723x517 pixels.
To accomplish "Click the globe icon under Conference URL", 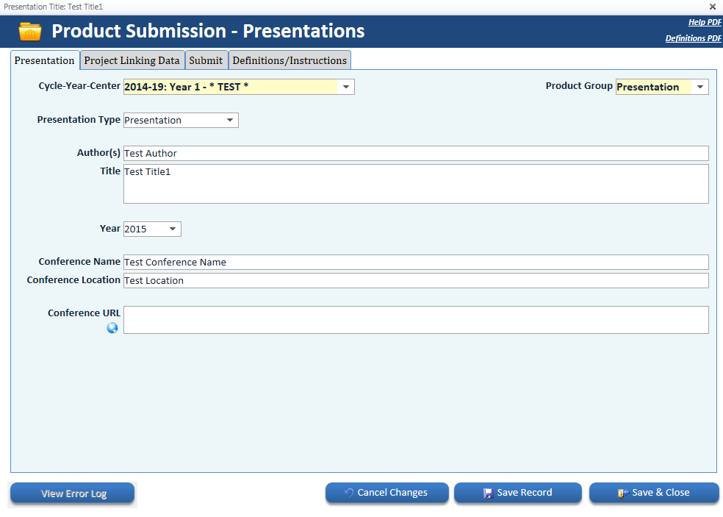I will click(112, 328).
